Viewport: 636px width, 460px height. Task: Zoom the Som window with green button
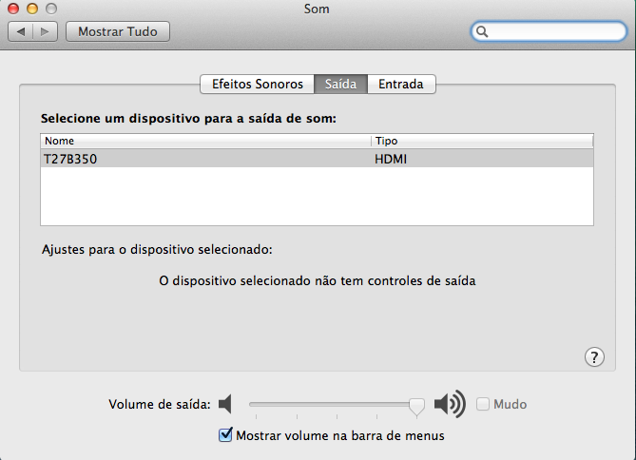50,8
